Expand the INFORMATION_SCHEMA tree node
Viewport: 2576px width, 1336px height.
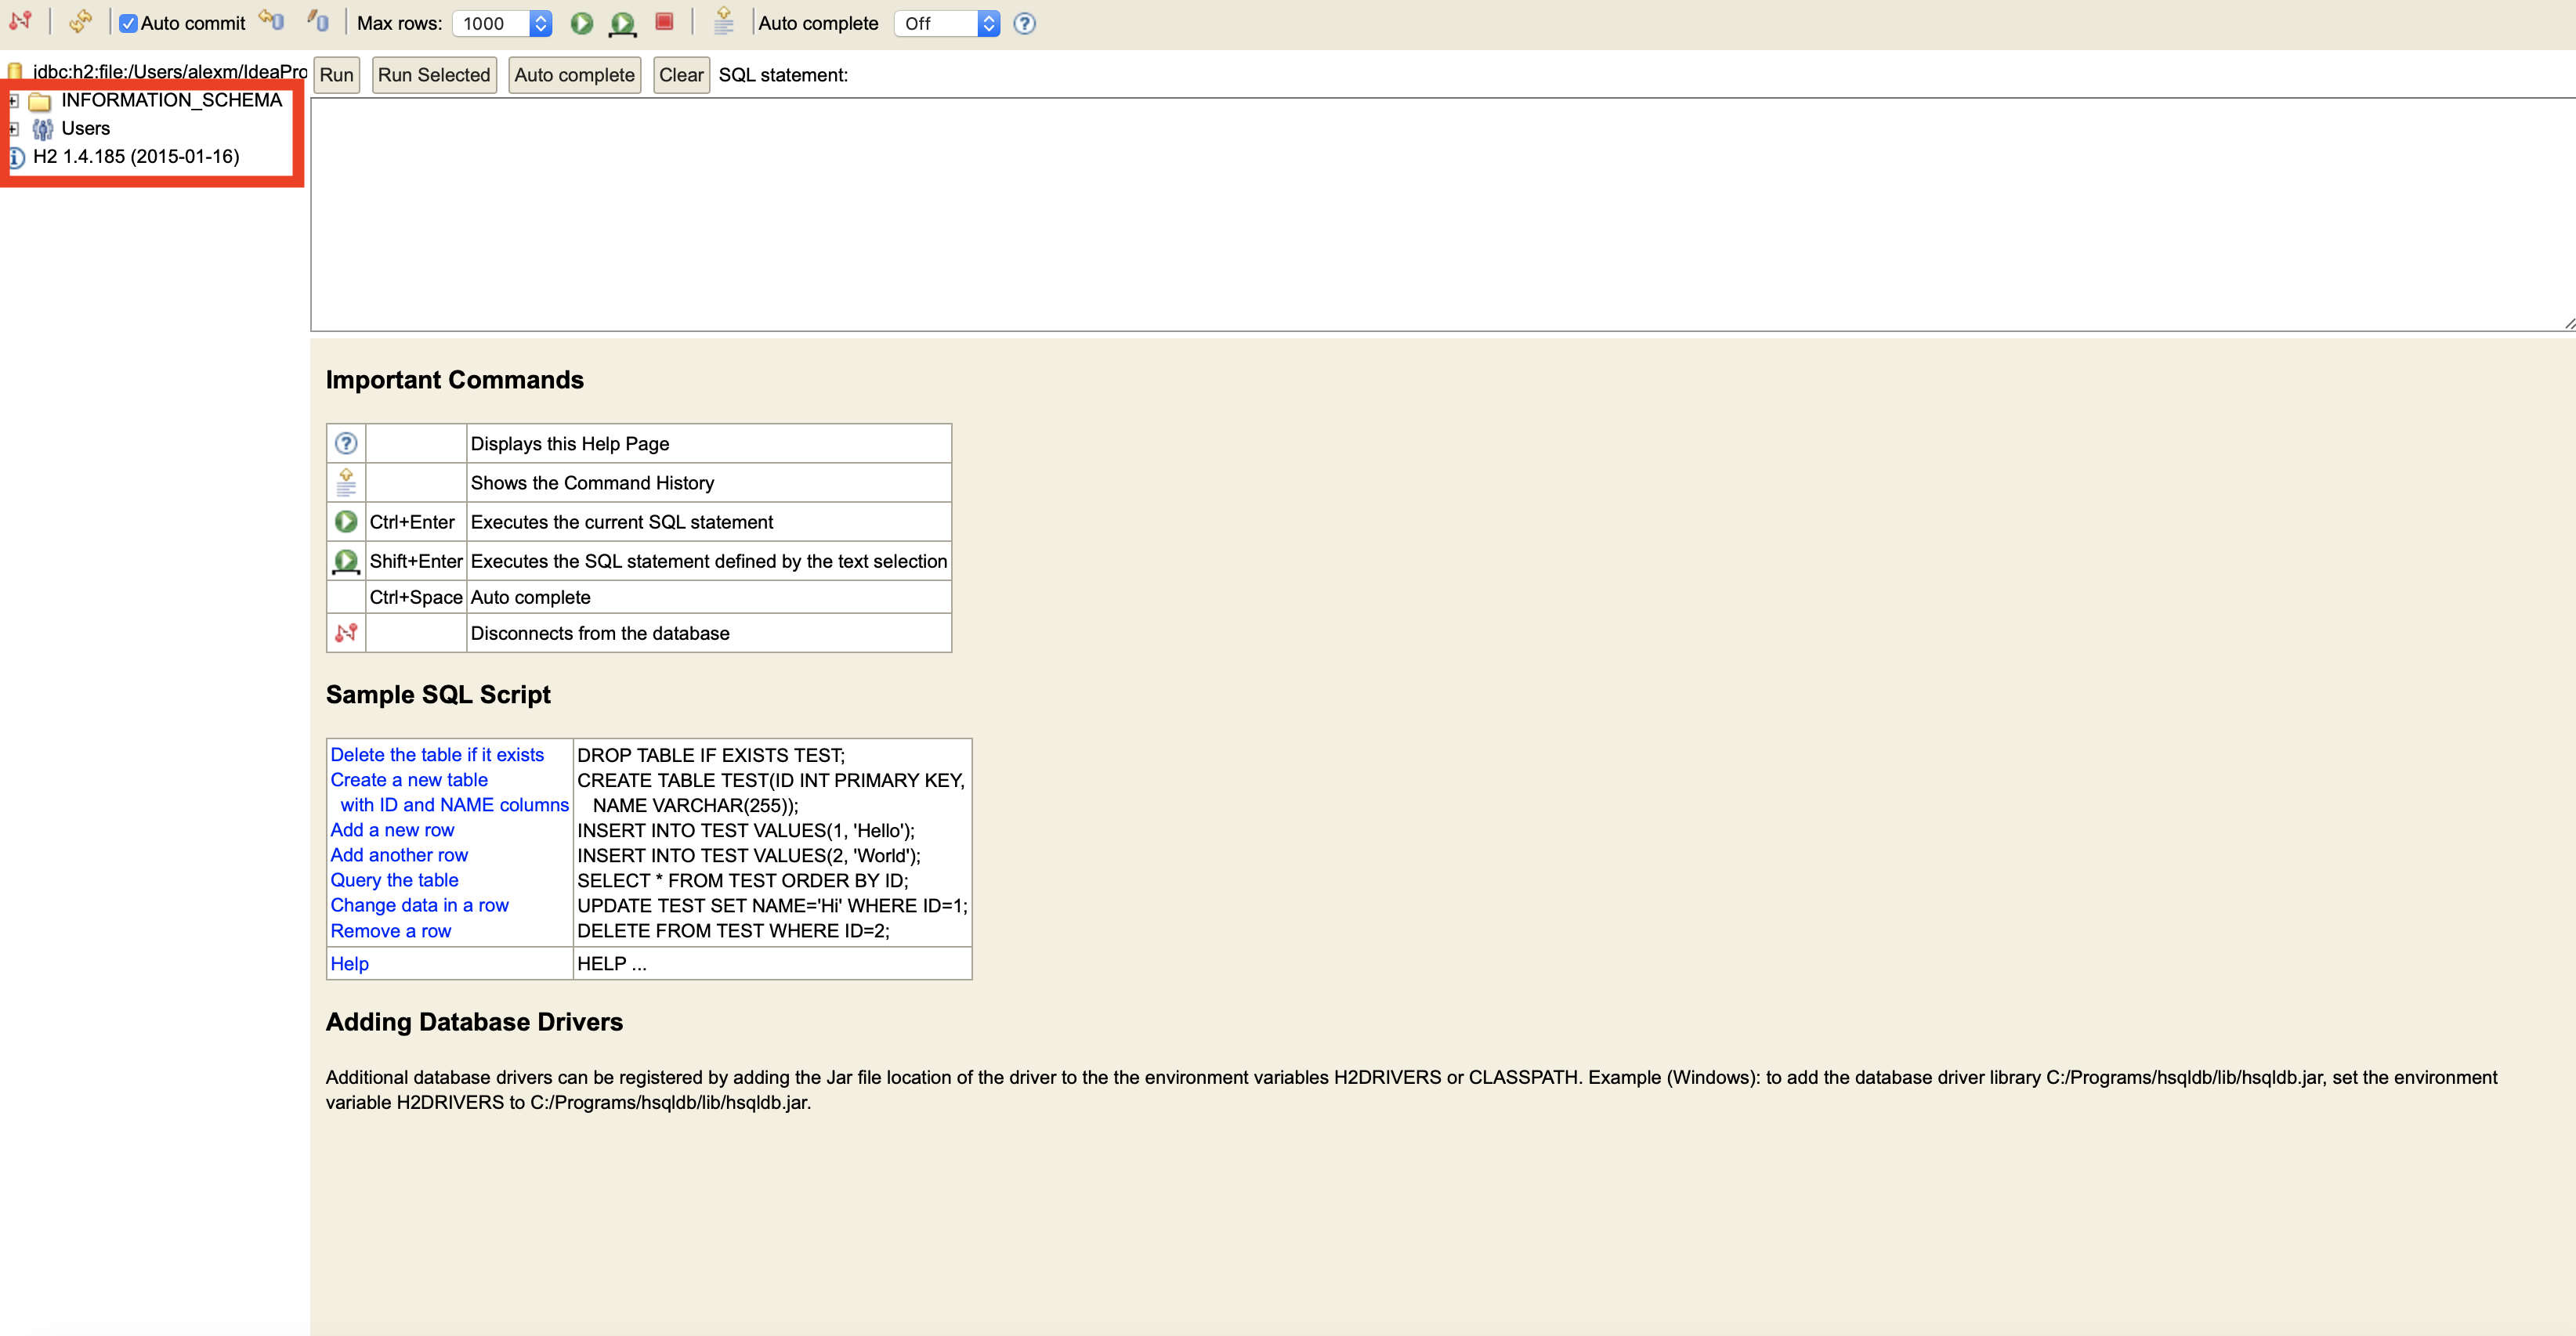(13, 99)
